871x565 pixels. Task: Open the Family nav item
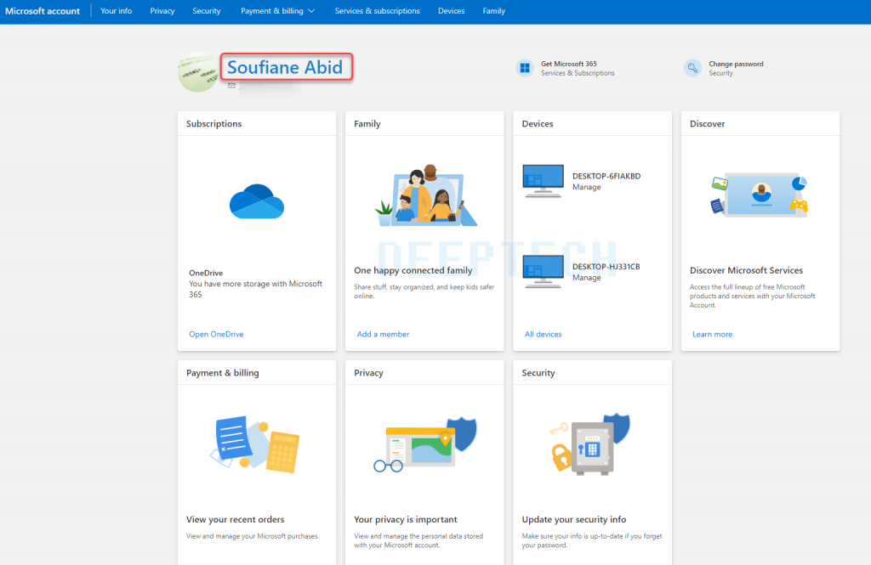(494, 11)
